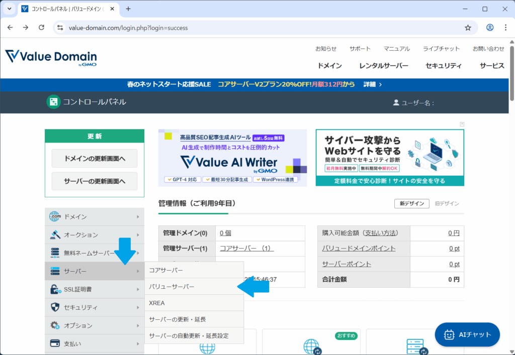Click the payment card icon in sidebar
This screenshot has width=515, height=355.
(x=55, y=343)
